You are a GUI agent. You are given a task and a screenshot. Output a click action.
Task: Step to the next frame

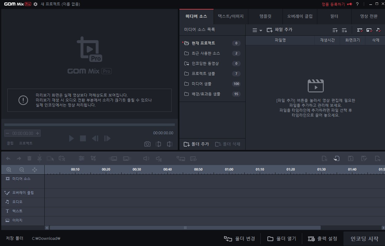(x=107, y=139)
